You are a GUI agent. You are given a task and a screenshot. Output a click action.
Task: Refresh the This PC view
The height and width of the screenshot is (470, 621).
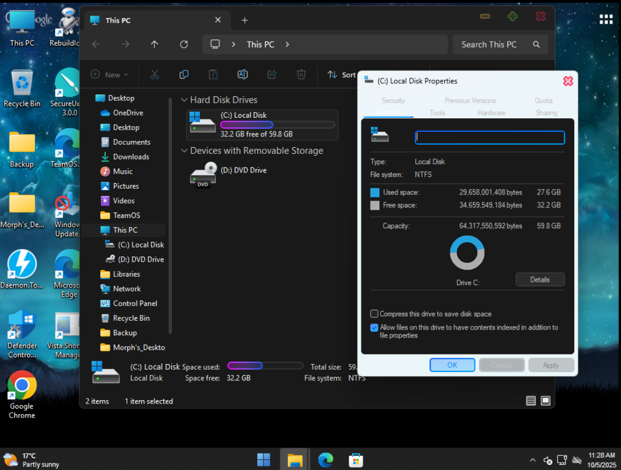pyautogui.click(x=184, y=45)
